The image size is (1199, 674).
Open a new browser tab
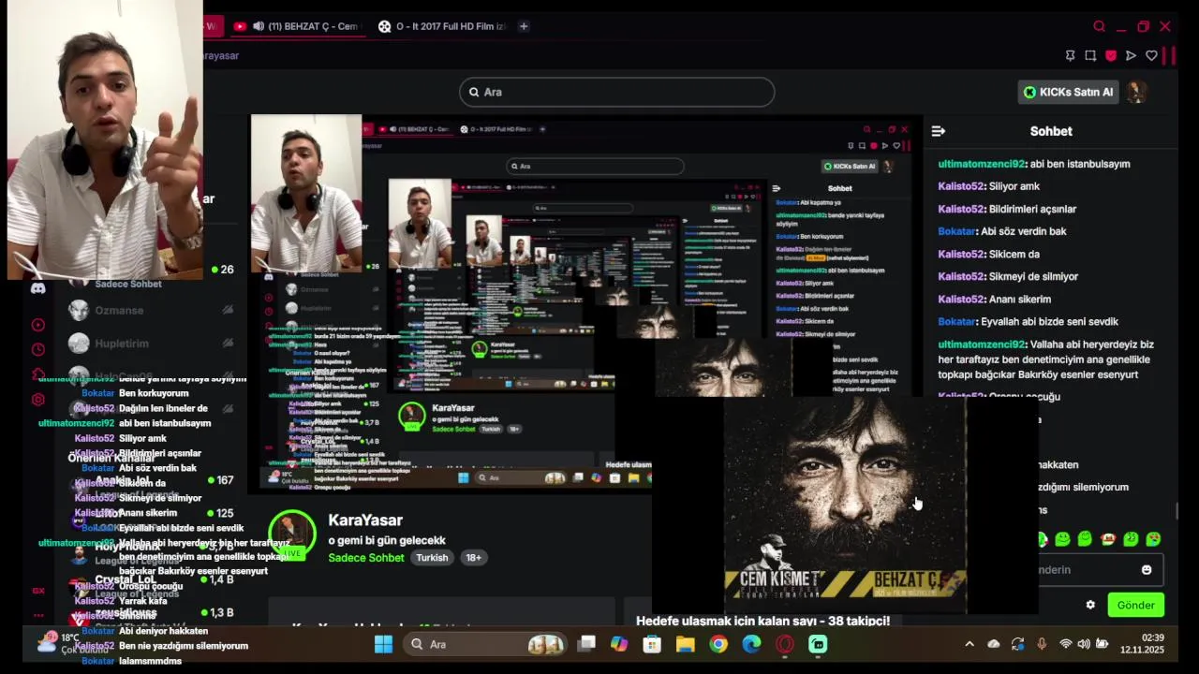point(524,26)
